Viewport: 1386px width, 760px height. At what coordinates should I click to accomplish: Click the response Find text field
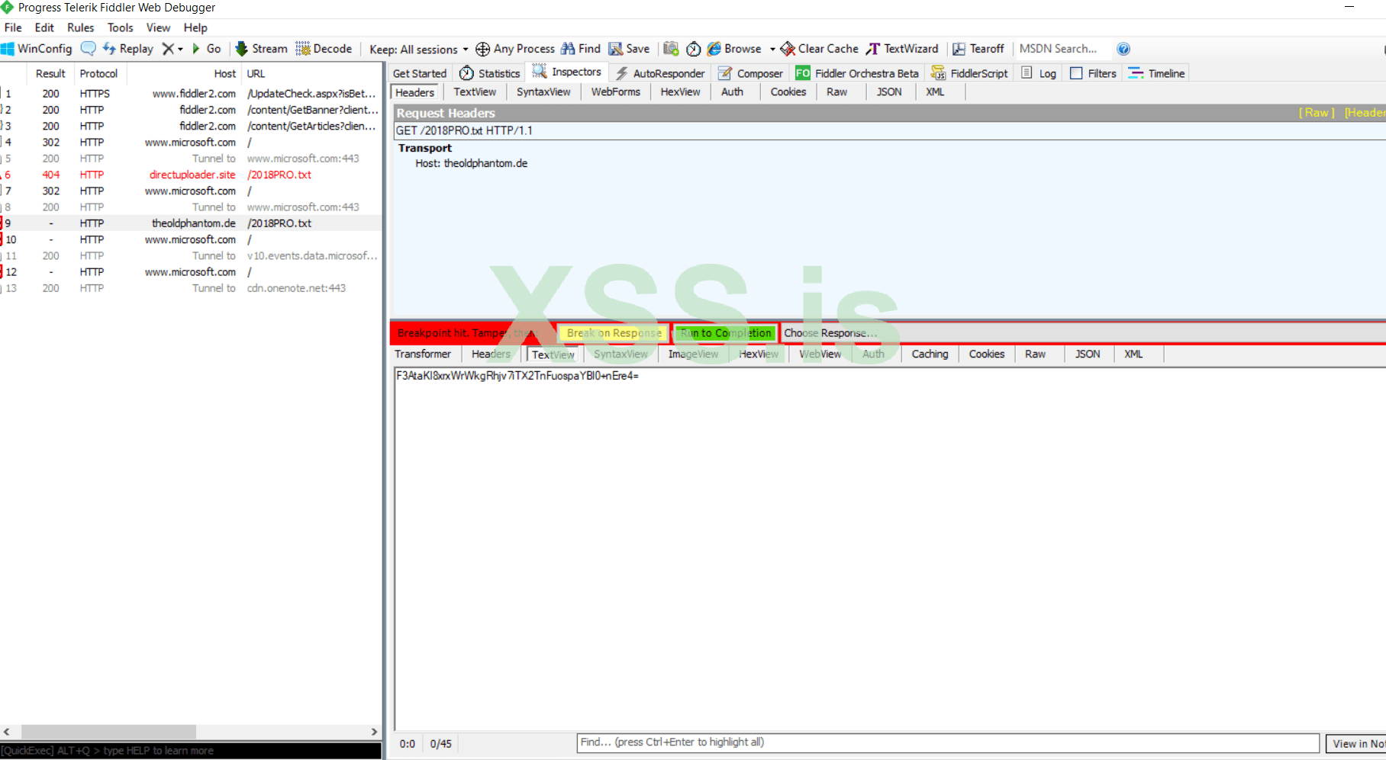(x=948, y=742)
